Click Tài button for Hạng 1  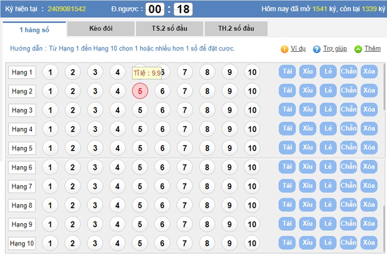coord(287,72)
